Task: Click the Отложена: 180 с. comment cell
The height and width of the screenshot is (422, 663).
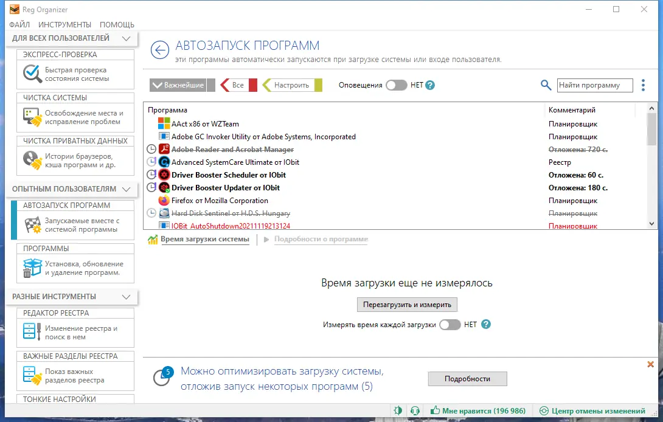Action: point(578,188)
